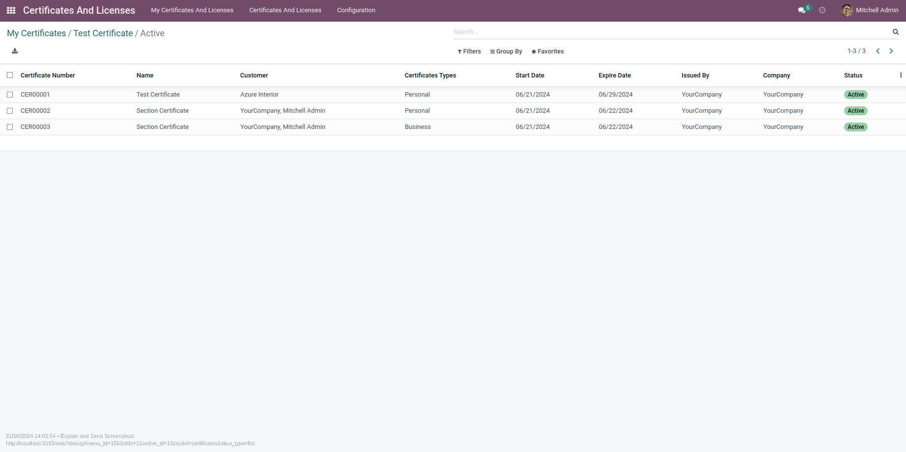Viewport: 906px width, 452px height.
Task: Go to previous page arrow
Action: [x=878, y=51]
